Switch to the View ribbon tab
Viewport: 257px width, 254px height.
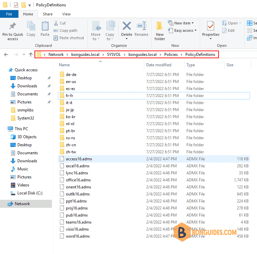[66, 14]
